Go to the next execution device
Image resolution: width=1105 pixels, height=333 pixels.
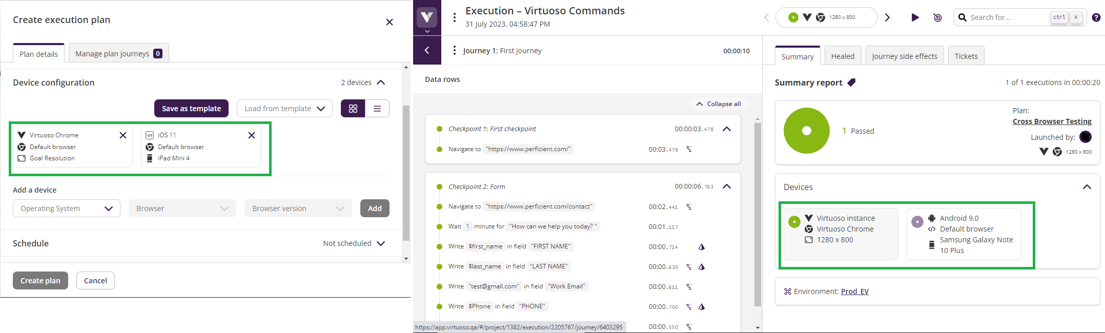click(x=887, y=17)
